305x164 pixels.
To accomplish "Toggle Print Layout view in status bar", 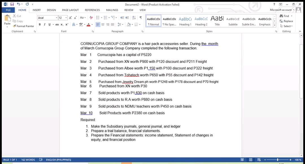I will (250, 160).
